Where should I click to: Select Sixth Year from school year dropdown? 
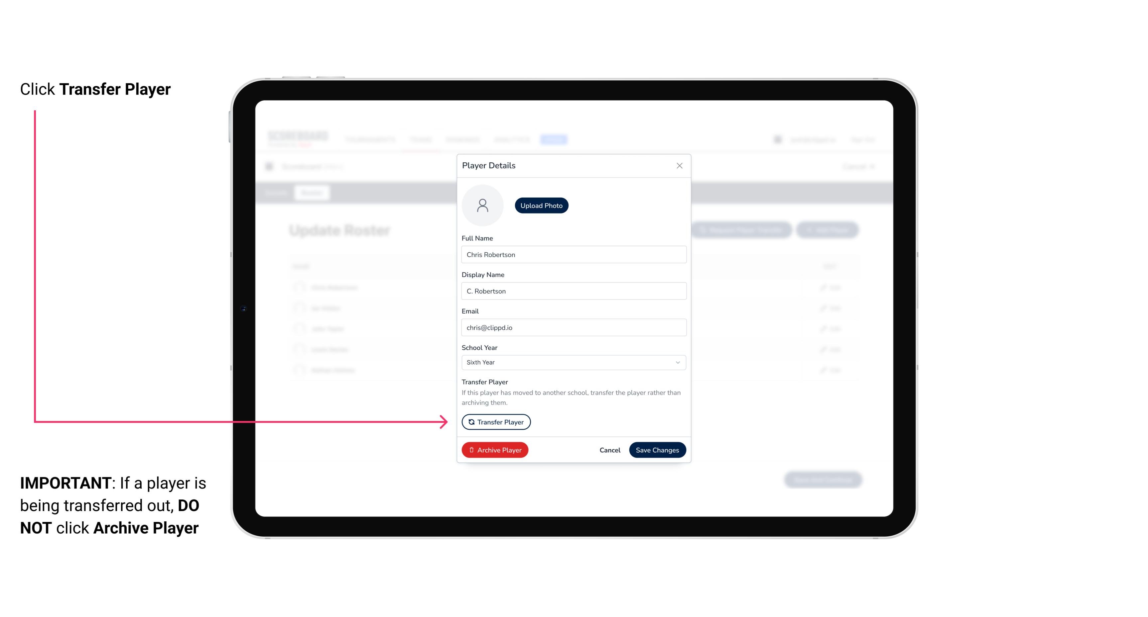click(572, 362)
